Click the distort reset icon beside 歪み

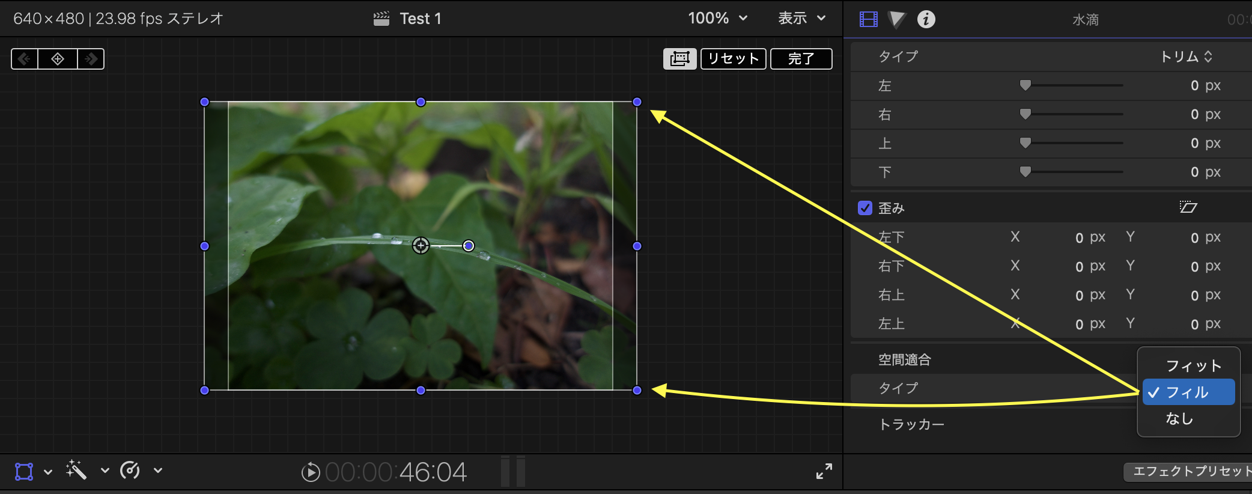[x=1188, y=207]
